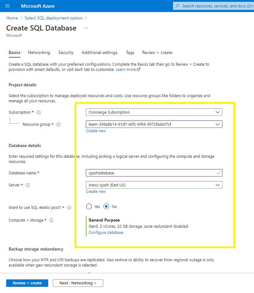
Task: Open the hamburger portal menu
Action: point(7,6)
